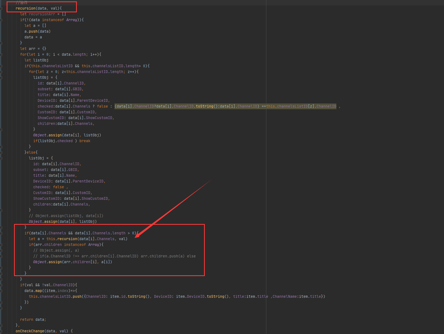Click the '}else{' line

pyautogui.click(x=31, y=153)
